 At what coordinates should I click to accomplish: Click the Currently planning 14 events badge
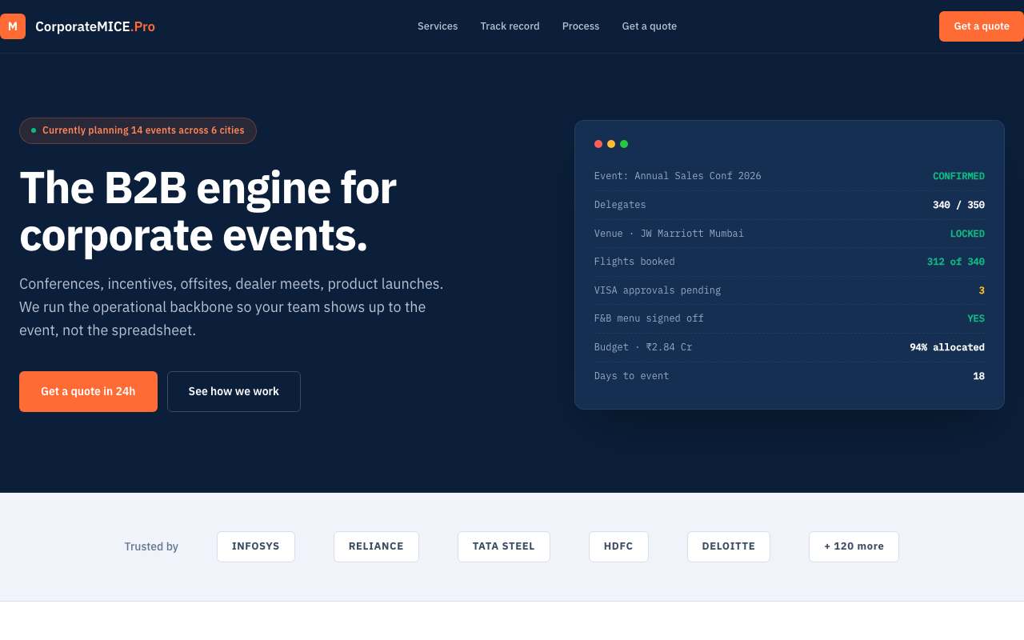(x=138, y=130)
